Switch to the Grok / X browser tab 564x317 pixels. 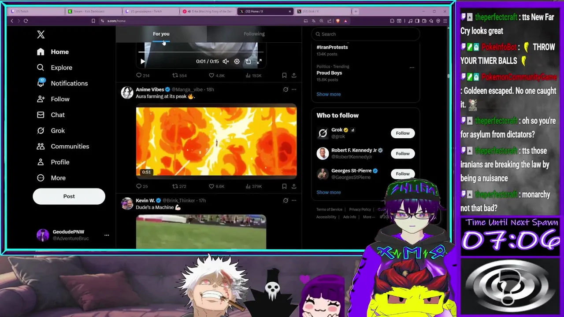tap(323, 11)
